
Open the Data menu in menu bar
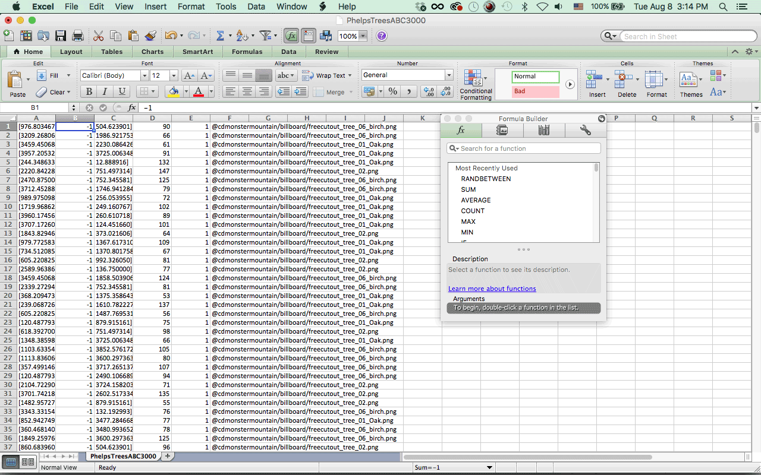tap(256, 7)
